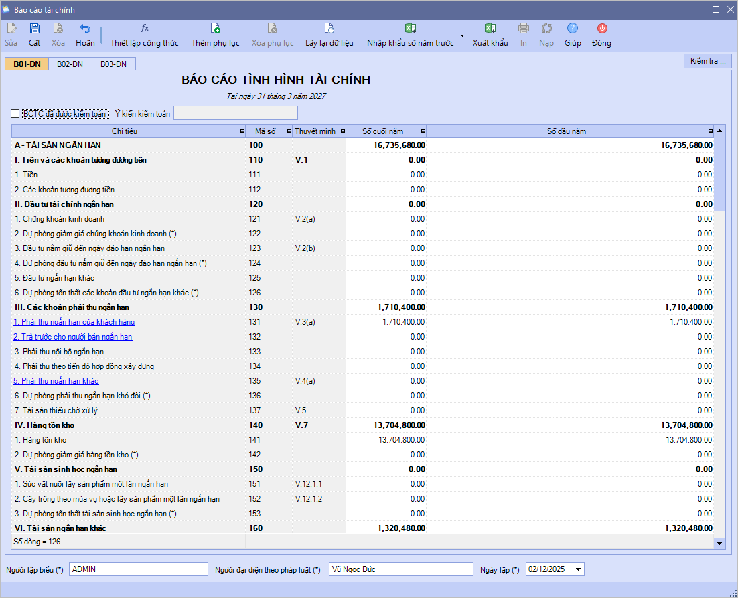Open the Ngày lập date picker dropdown
Viewport: 738px width, 598px height.
click(x=578, y=569)
